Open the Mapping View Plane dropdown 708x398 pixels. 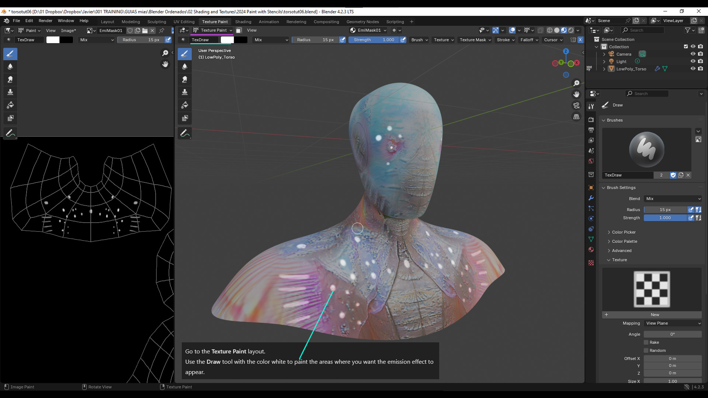[673, 323]
